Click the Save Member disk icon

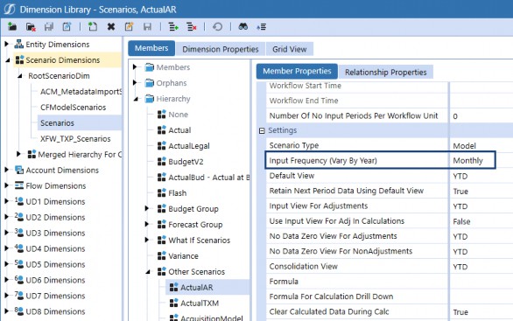147,26
